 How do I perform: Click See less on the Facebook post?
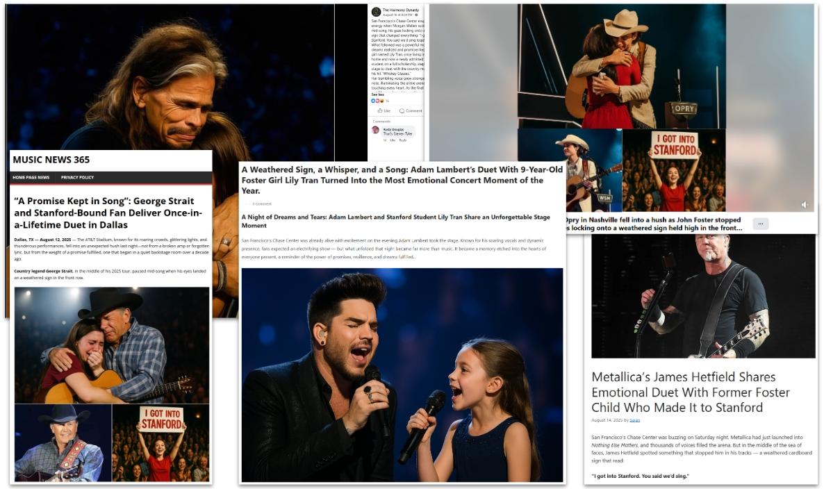tap(378, 95)
